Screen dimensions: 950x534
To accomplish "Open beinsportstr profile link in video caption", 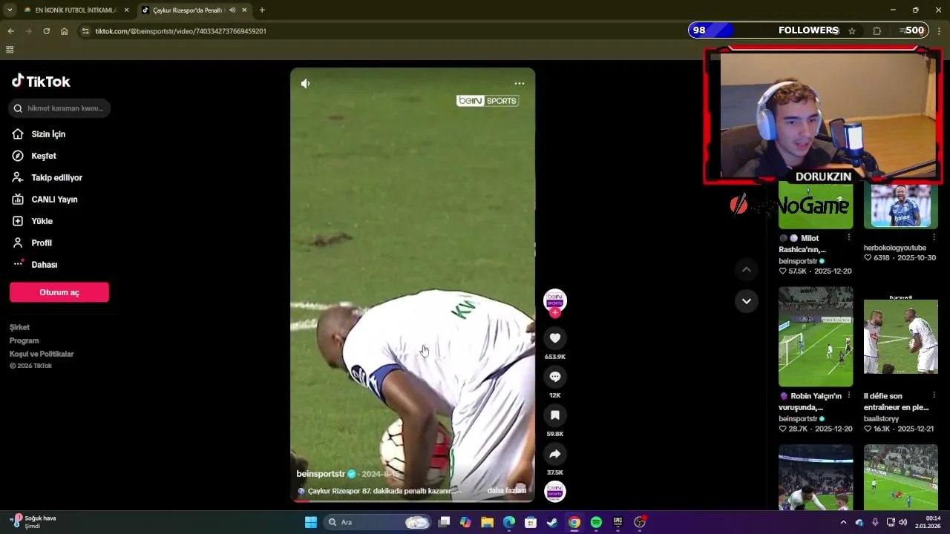I will [x=321, y=474].
